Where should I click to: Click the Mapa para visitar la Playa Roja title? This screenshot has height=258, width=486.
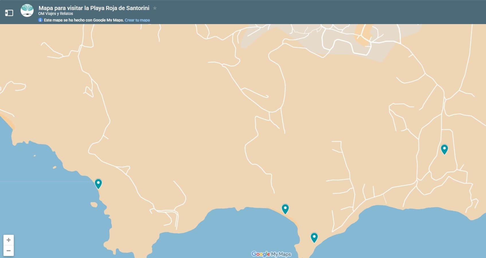coord(94,8)
